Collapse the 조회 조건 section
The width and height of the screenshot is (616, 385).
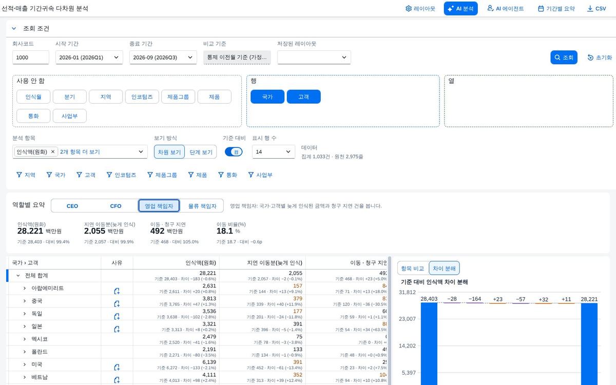[14, 29]
